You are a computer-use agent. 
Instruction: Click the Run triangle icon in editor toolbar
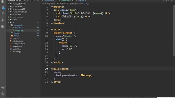click(x=163, y=1)
